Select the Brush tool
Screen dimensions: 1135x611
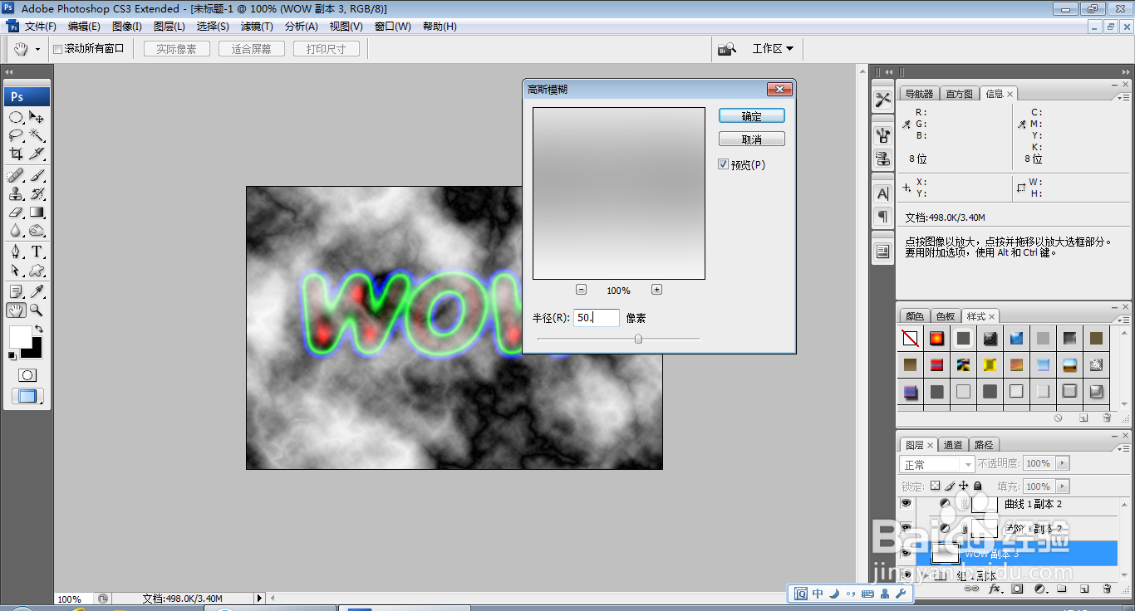click(37, 176)
